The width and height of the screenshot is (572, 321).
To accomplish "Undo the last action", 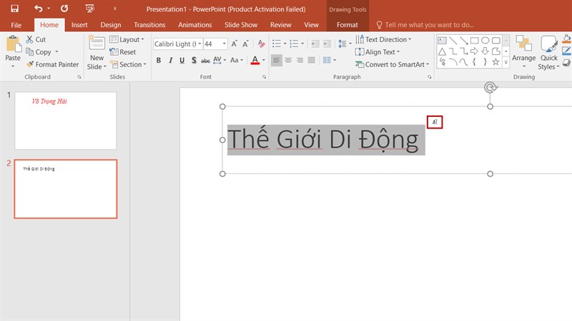I will [x=39, y=9].
